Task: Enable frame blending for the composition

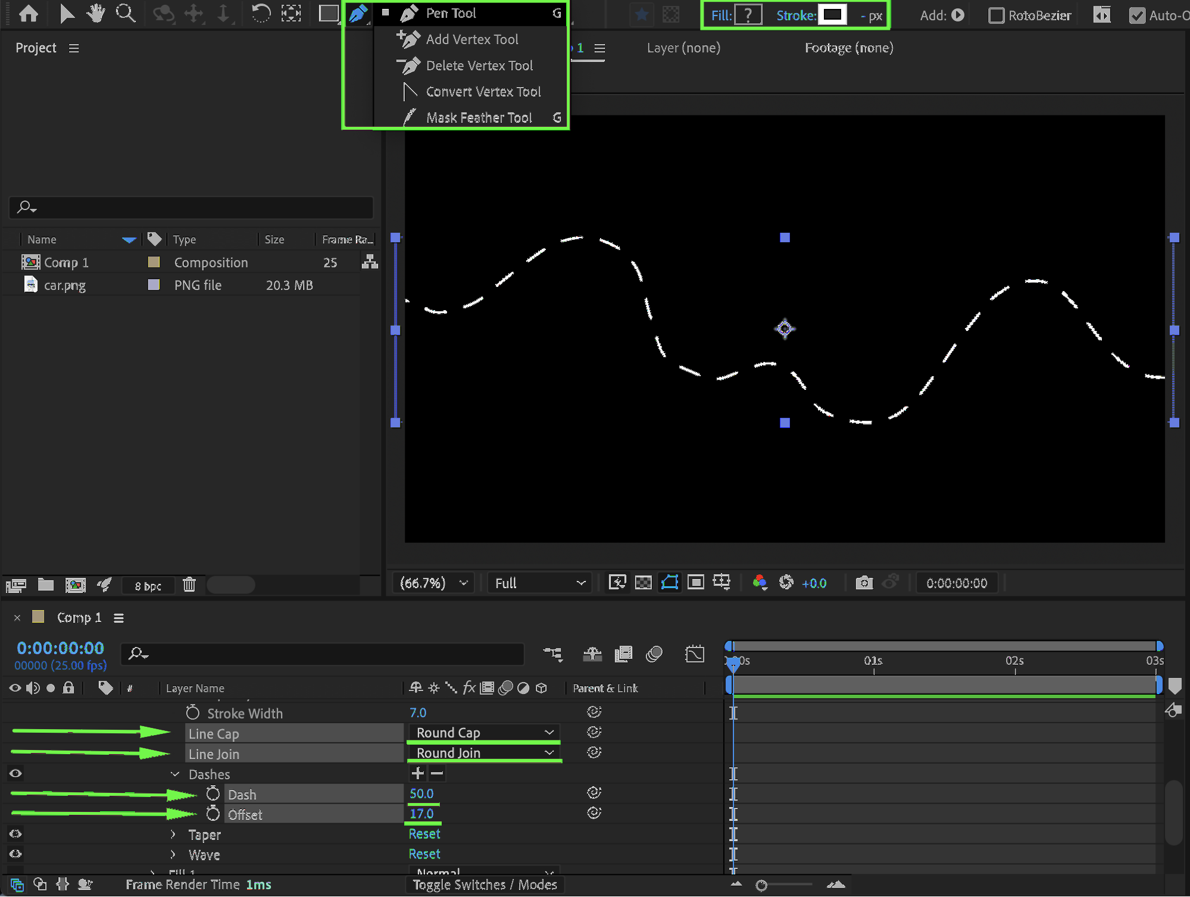Action: pos(623,654)
